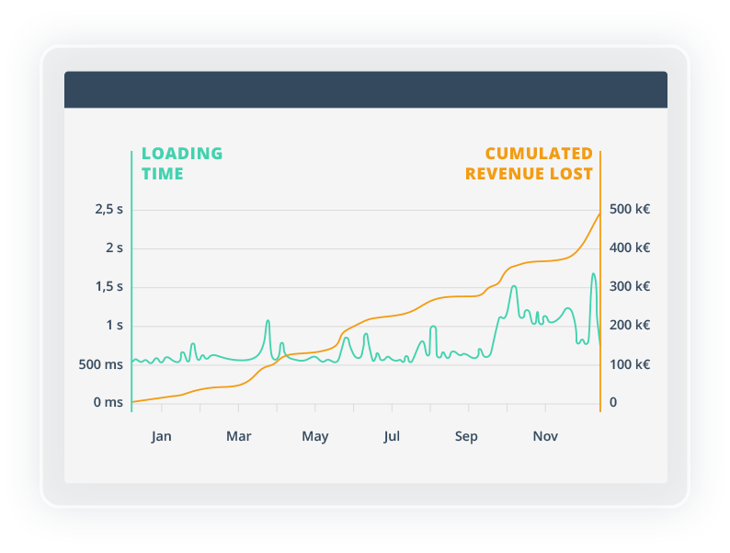
Task: Click the 0 ms axis label
Action: point(108,403)
